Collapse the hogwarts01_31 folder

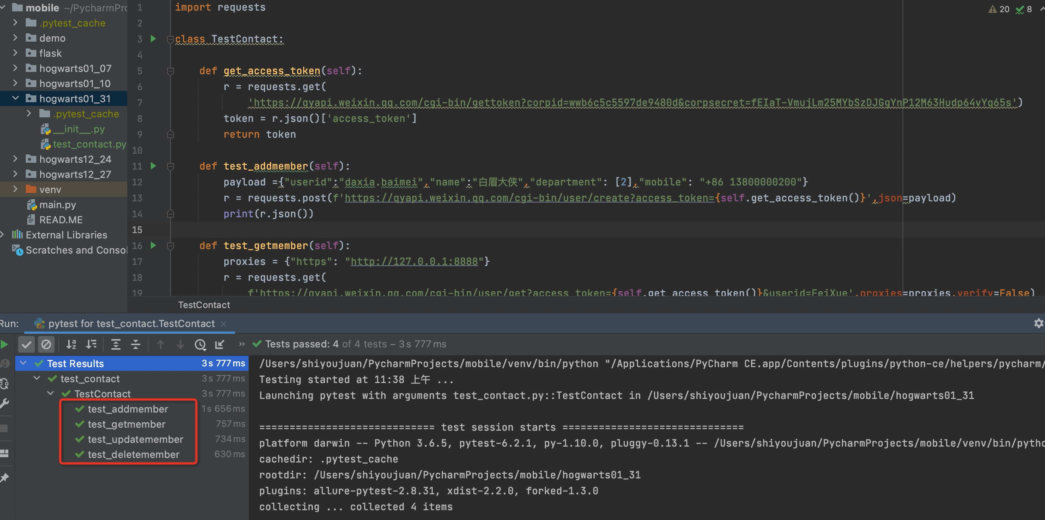click(x=16, y=98)
